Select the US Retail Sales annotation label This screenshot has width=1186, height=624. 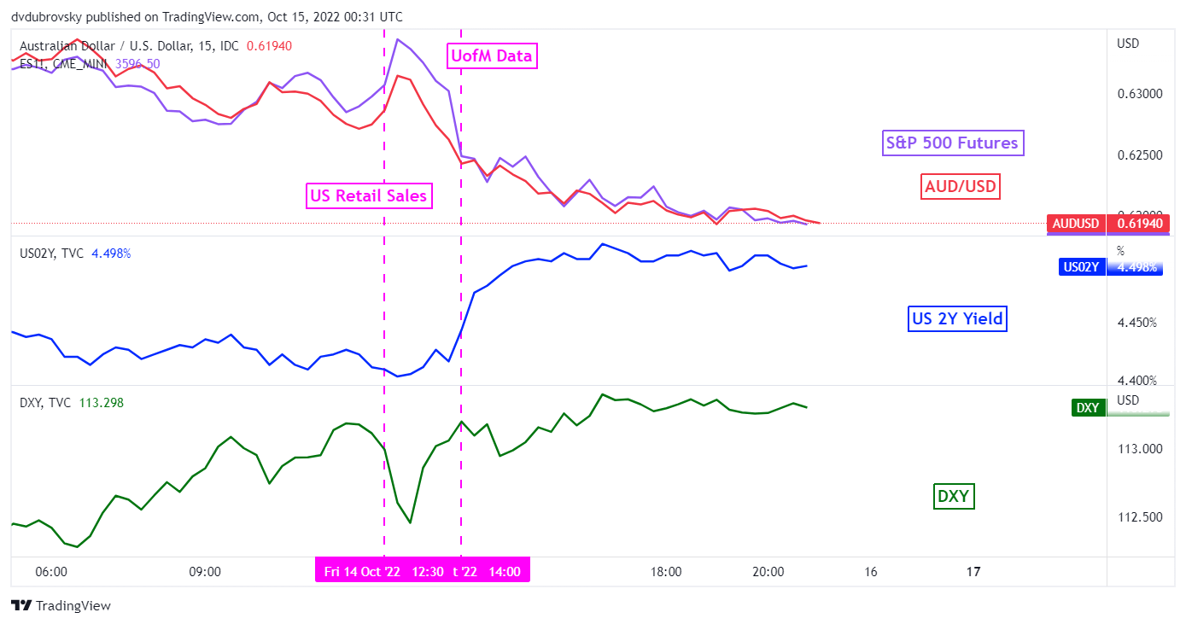tap(369, 195)
